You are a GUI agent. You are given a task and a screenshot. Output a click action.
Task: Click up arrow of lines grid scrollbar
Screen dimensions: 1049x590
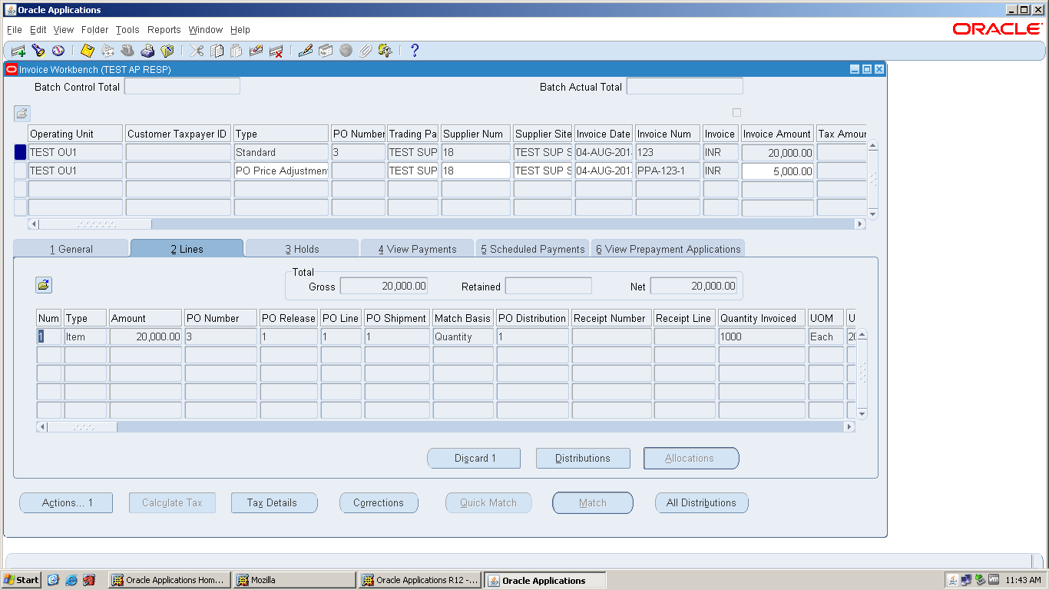pyautogui.click(x=862, y=335)
